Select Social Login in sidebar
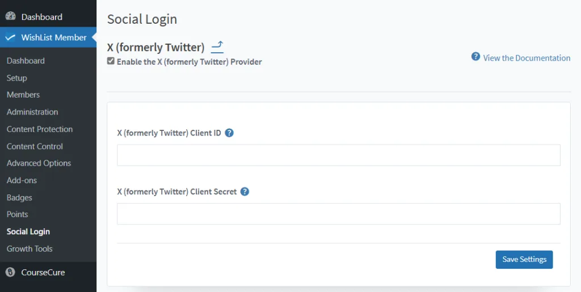 (28, 232)
